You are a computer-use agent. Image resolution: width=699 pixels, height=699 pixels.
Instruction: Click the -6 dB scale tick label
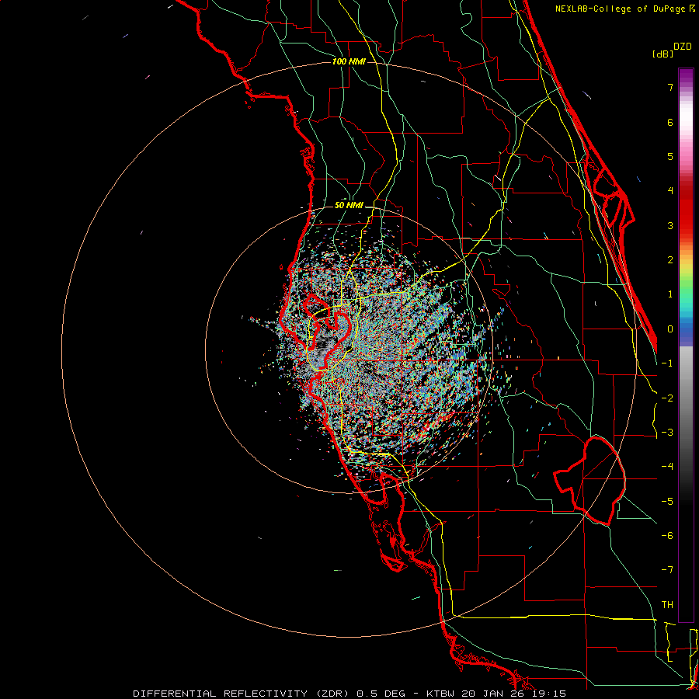pos(667,536)
